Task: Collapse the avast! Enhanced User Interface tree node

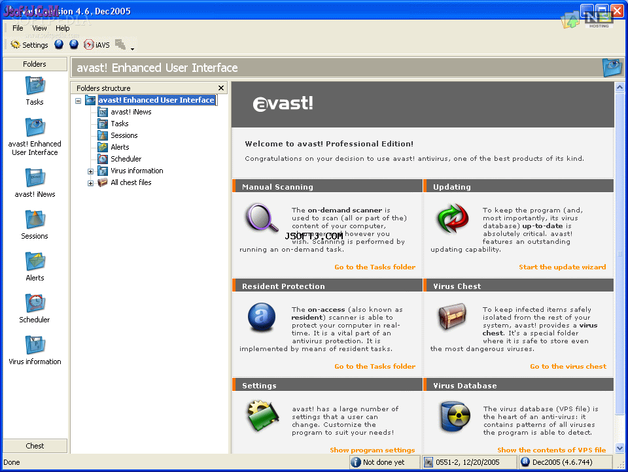Action: pyautogui.click(x=78, y=101)
